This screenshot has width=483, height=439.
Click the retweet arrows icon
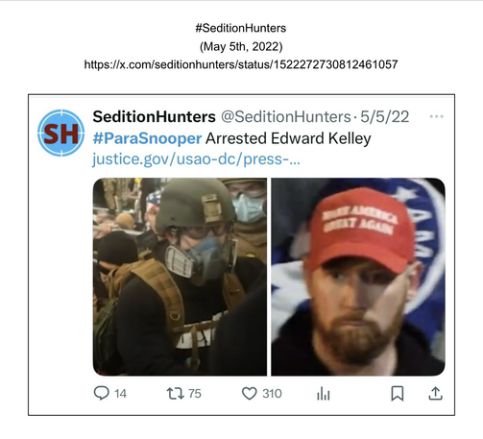coord(176,393)
